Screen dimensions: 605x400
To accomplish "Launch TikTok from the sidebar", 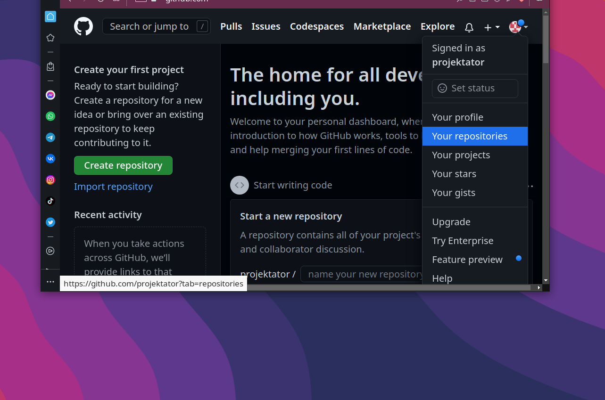I will tap(50, 201).
